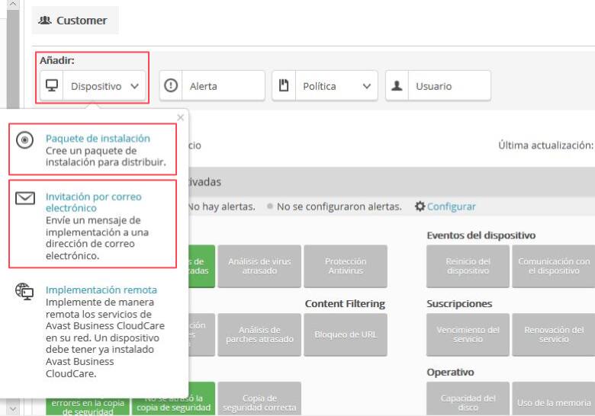Expand the Dispositivo dropdown arrow
595x416 pixels.
click(134, 86)
